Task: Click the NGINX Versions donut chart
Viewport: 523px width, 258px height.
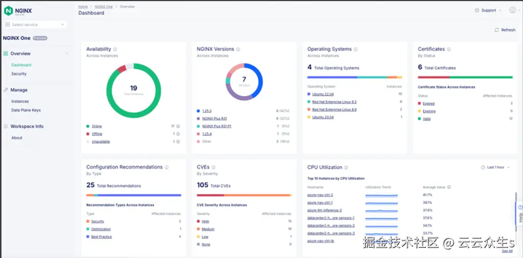Action: 244,82
